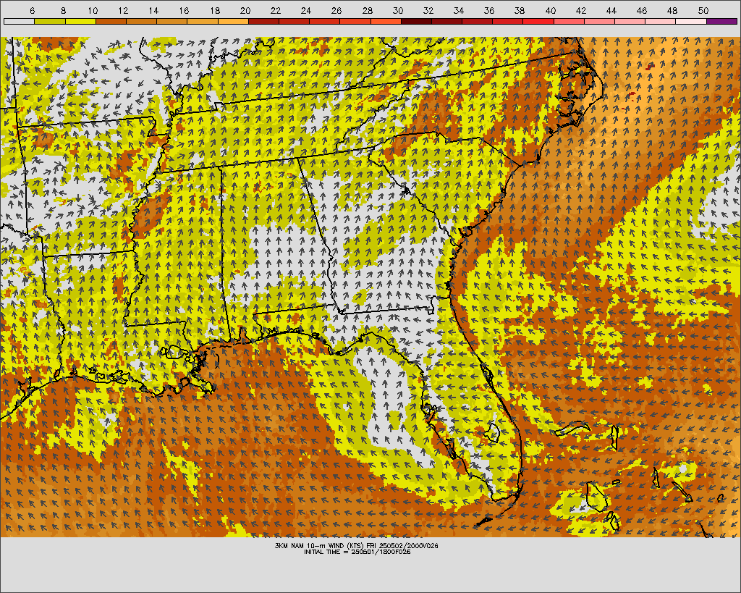Click the legend swatch between 26 and 28
The height and width of the screenshot is (593, 741).
point(355,21)
